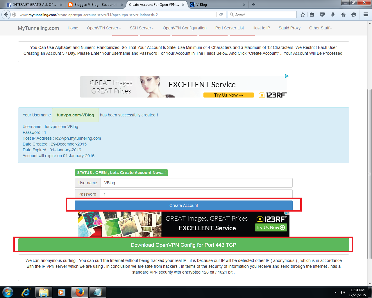Viewport: 372px width, 298px height.
Task: Open the Downloads arrow icon
Action: (333, 15)
